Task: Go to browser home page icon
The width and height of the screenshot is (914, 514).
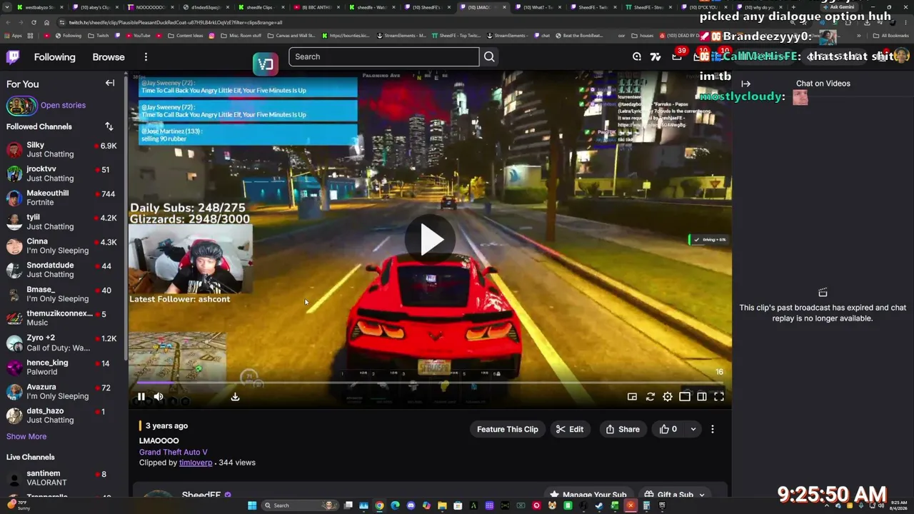Action: click(46, 22)
